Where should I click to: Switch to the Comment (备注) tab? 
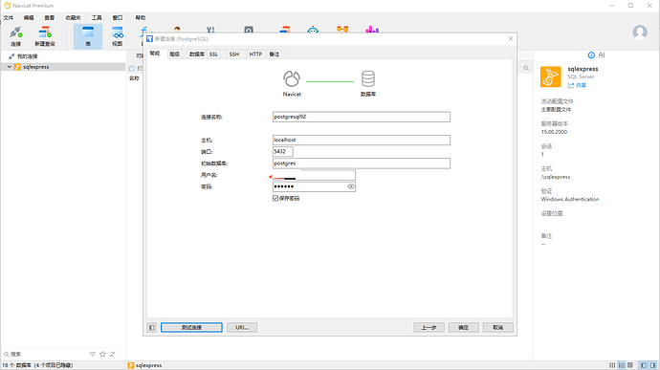coord(275,54)
